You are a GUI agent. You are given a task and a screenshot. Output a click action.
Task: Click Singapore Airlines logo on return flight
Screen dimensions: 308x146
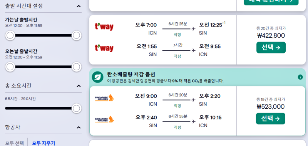tap(104, 119)
